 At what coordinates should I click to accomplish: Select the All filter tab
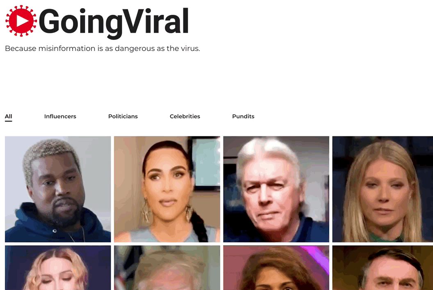[8, 116]
